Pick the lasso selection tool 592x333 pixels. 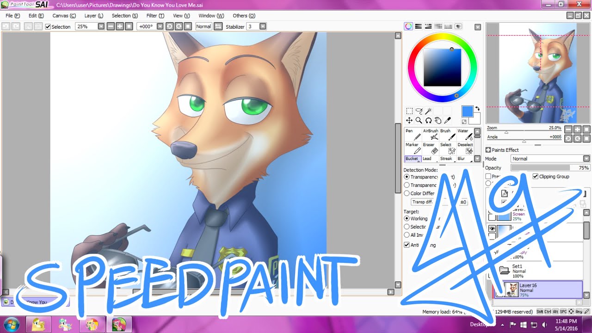coord(419,111)
